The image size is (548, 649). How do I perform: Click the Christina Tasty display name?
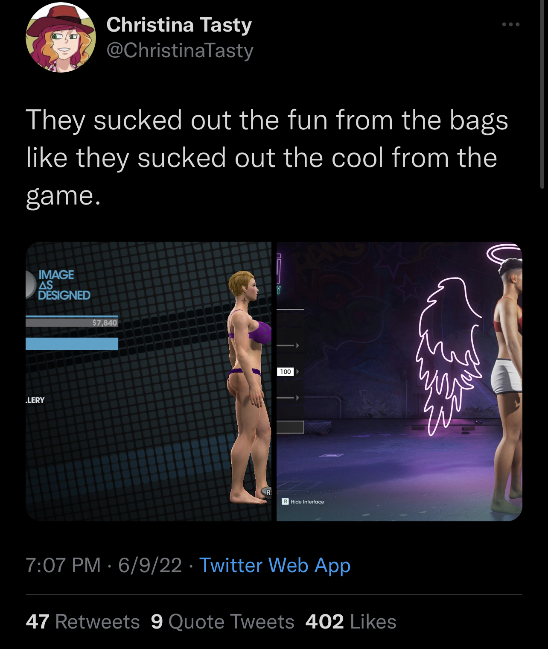179,25
